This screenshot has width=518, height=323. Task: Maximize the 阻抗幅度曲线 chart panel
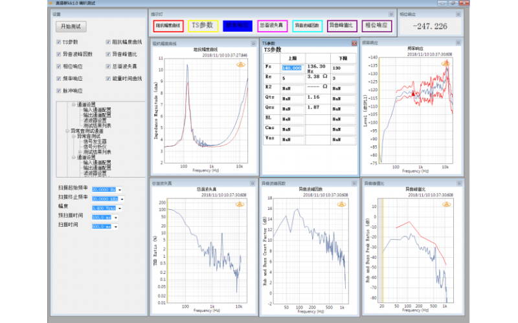(x=253, y=43)
